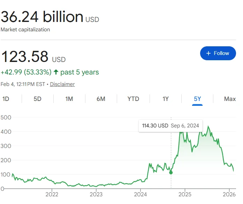Click the green upward arrow icon
The width and height of the screenshot is (243, 204).
click(56, 72)
